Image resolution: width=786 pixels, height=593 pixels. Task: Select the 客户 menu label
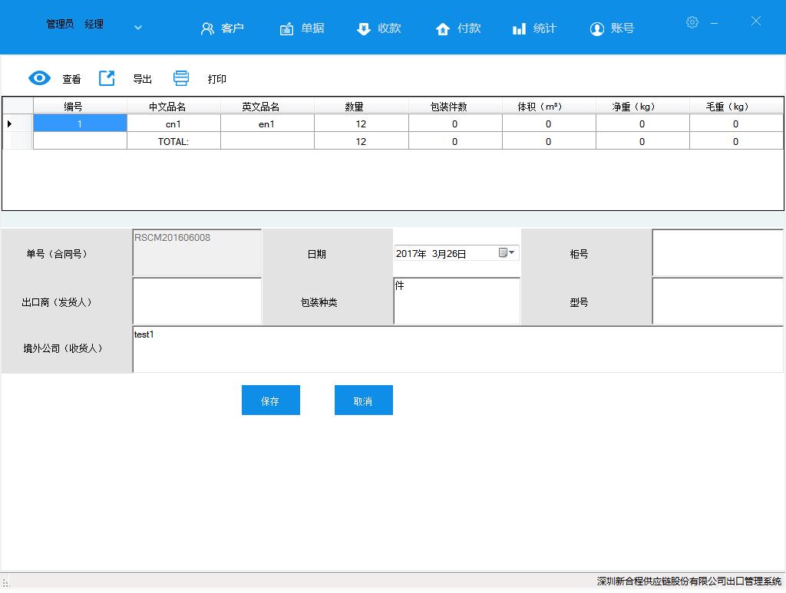[233, 28]
